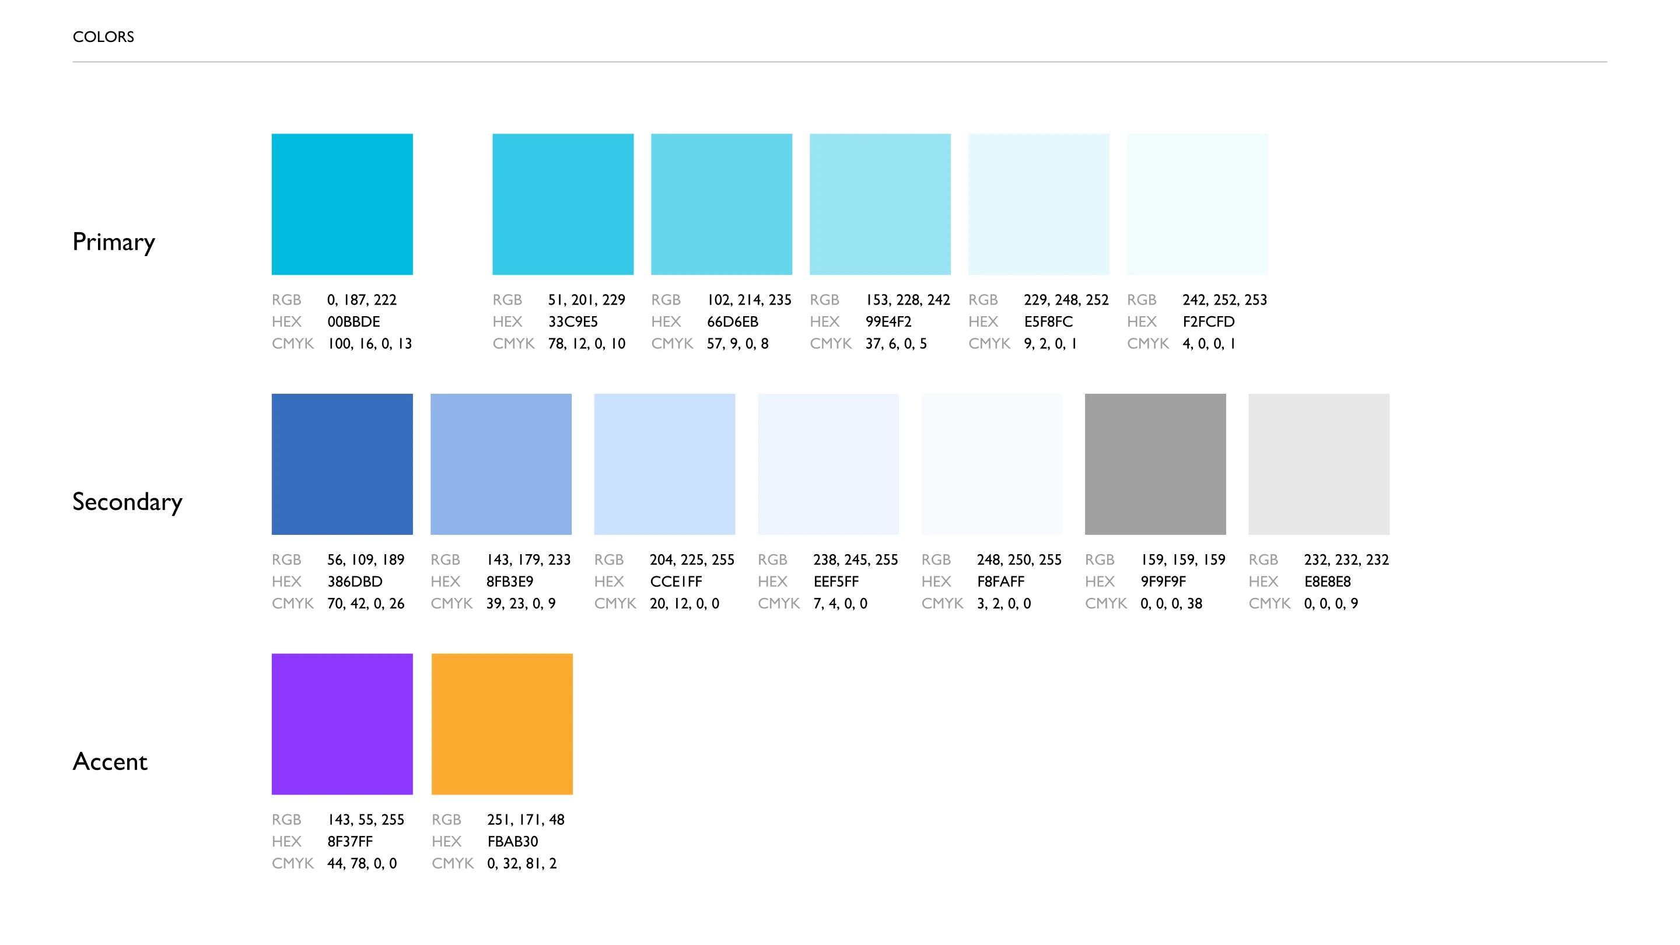Click CMYK value 3, 2, 0, 0

coord(1004,603)
